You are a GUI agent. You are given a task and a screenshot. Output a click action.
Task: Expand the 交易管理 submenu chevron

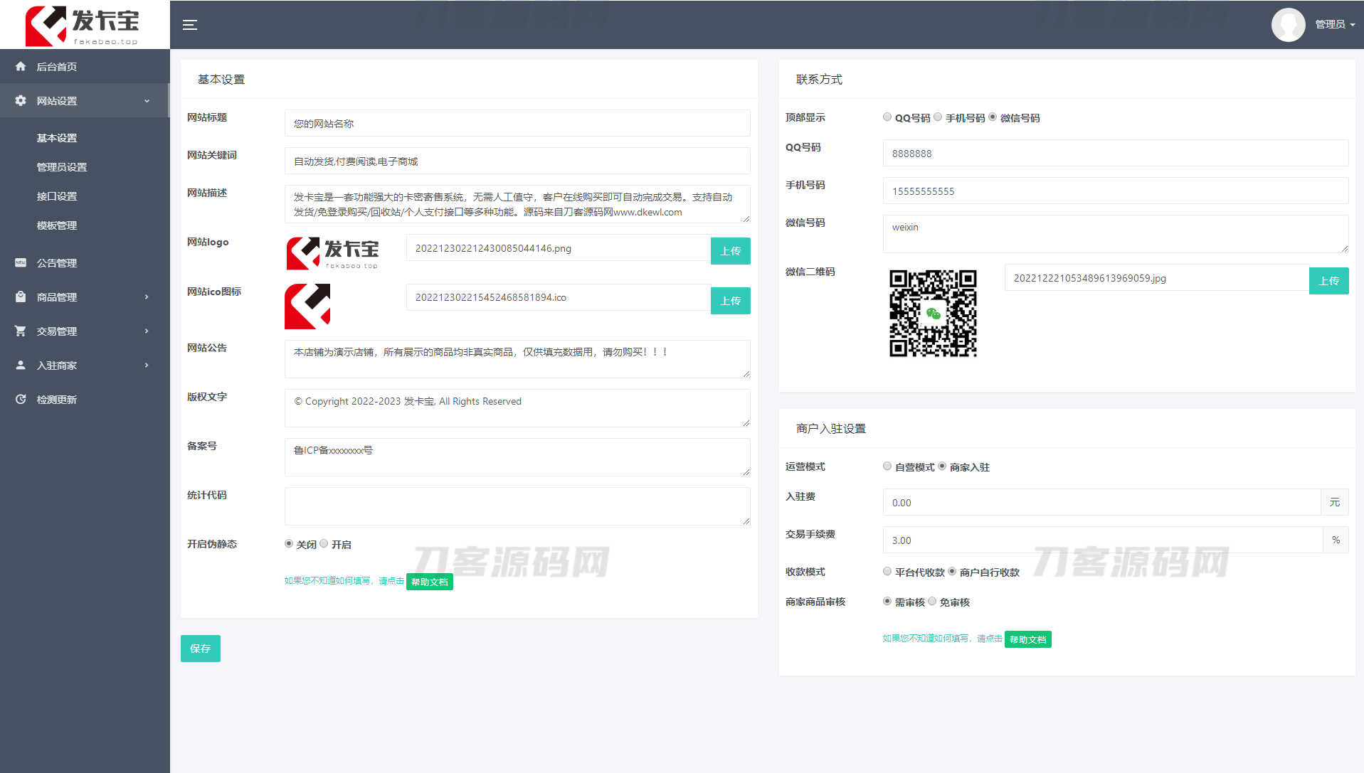point(147,331)
